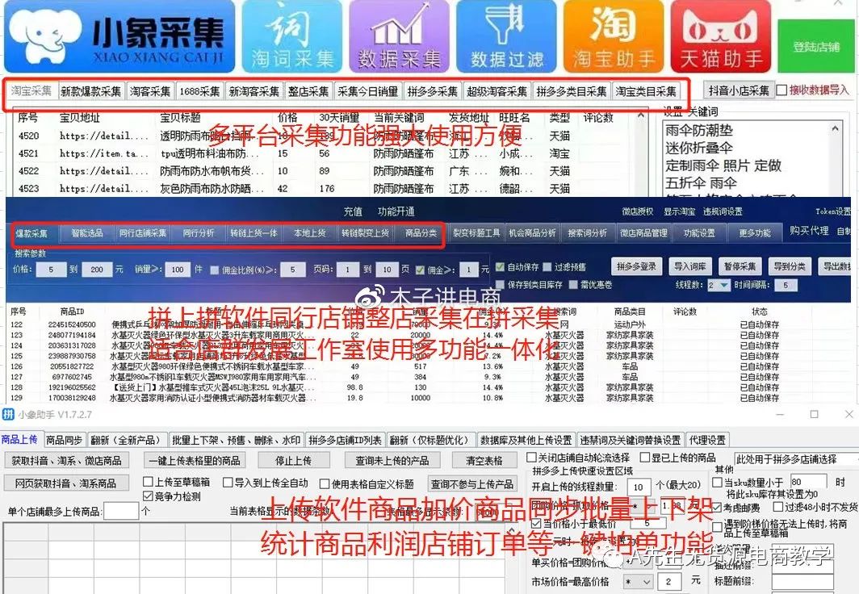Click the green 登陆店铺 button
The height and width of the screenshot is (594, 859).
point(816,47)
